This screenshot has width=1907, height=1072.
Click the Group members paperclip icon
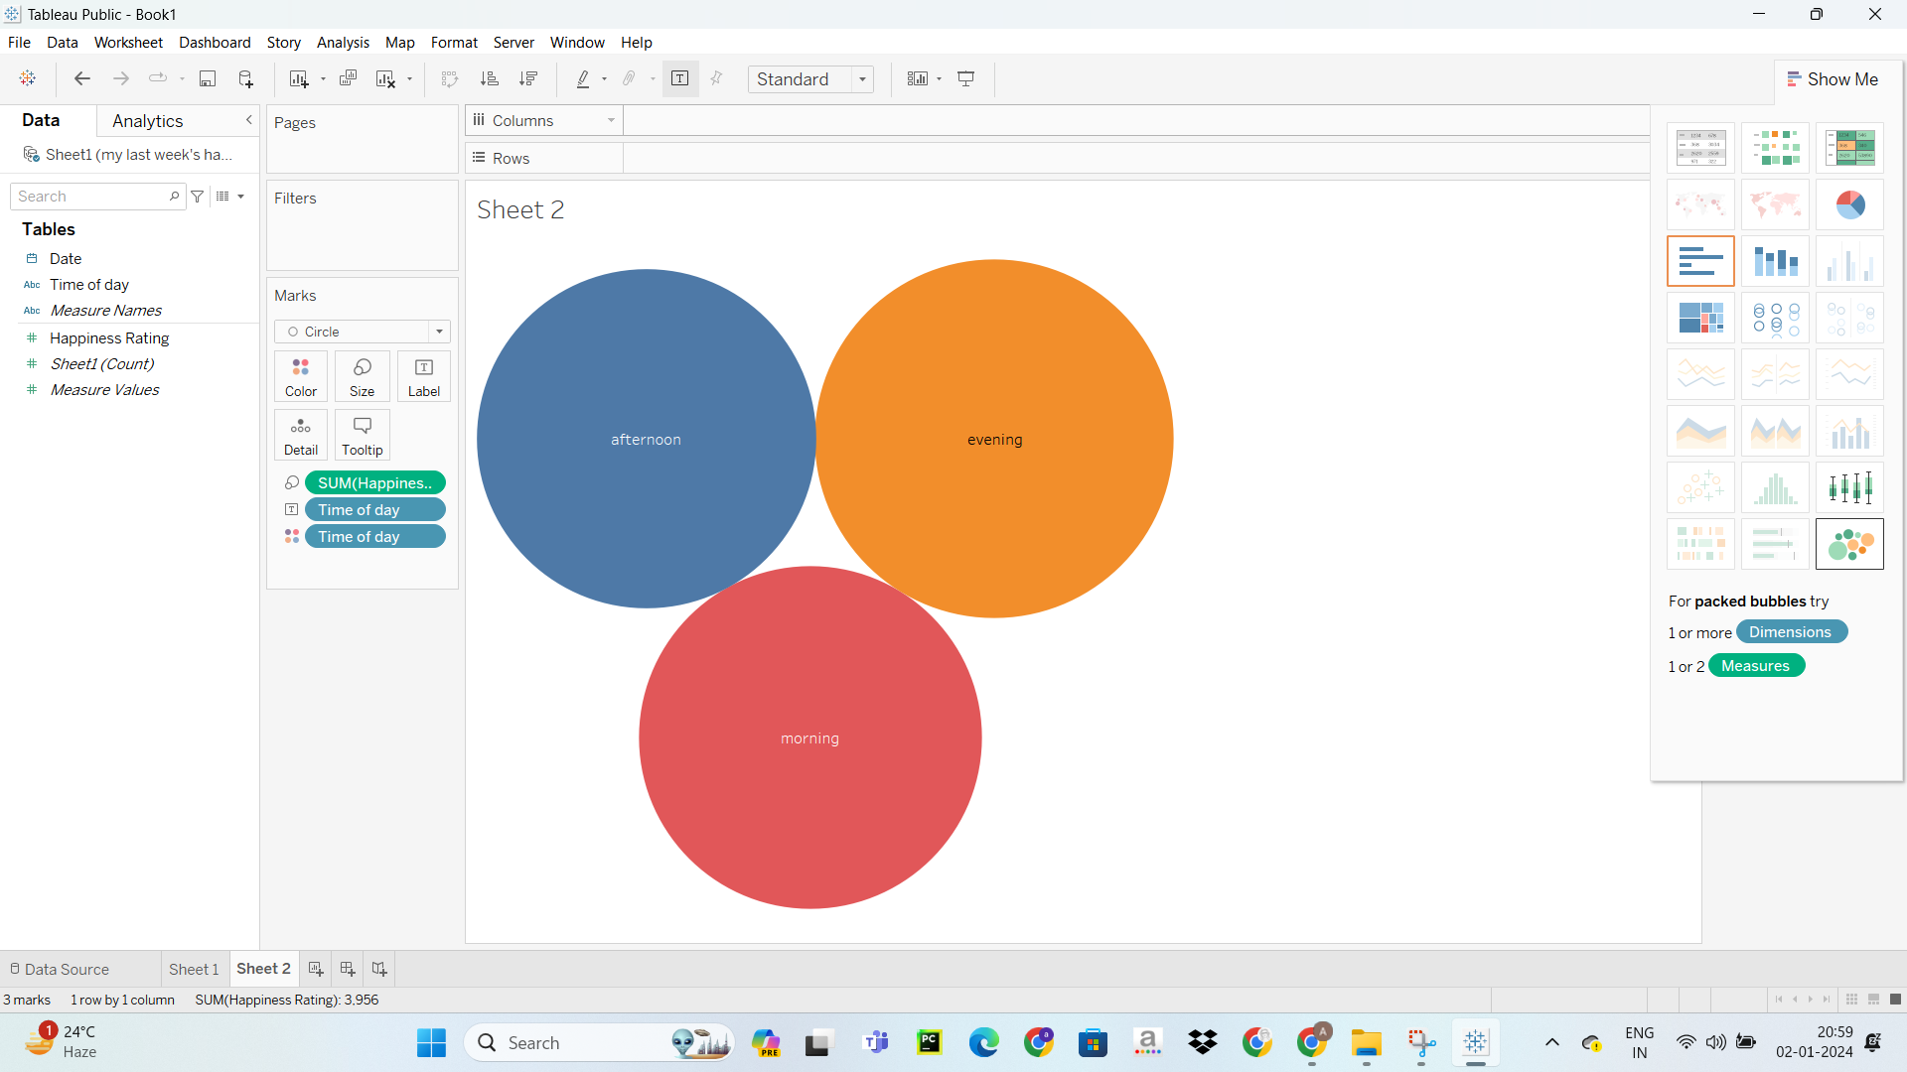tap(630, 78)
